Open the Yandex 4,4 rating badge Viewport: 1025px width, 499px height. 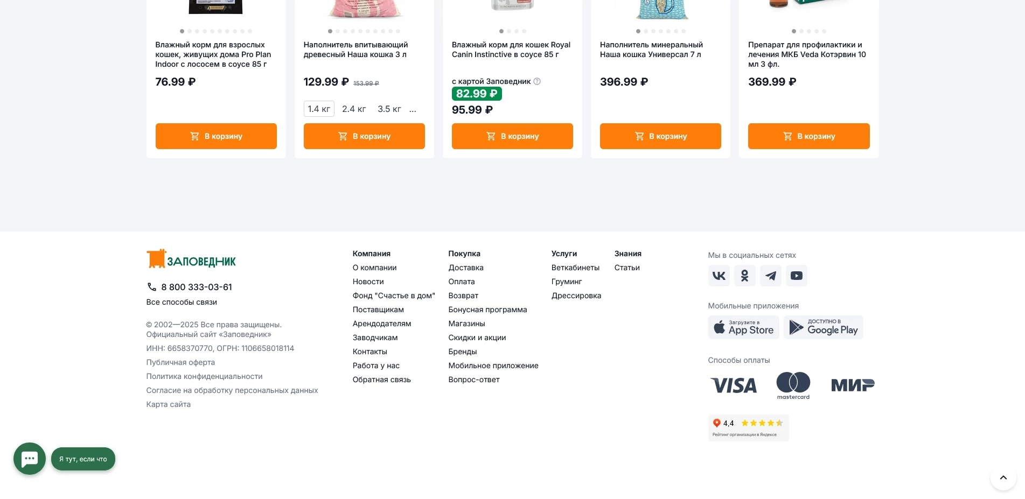748,427
